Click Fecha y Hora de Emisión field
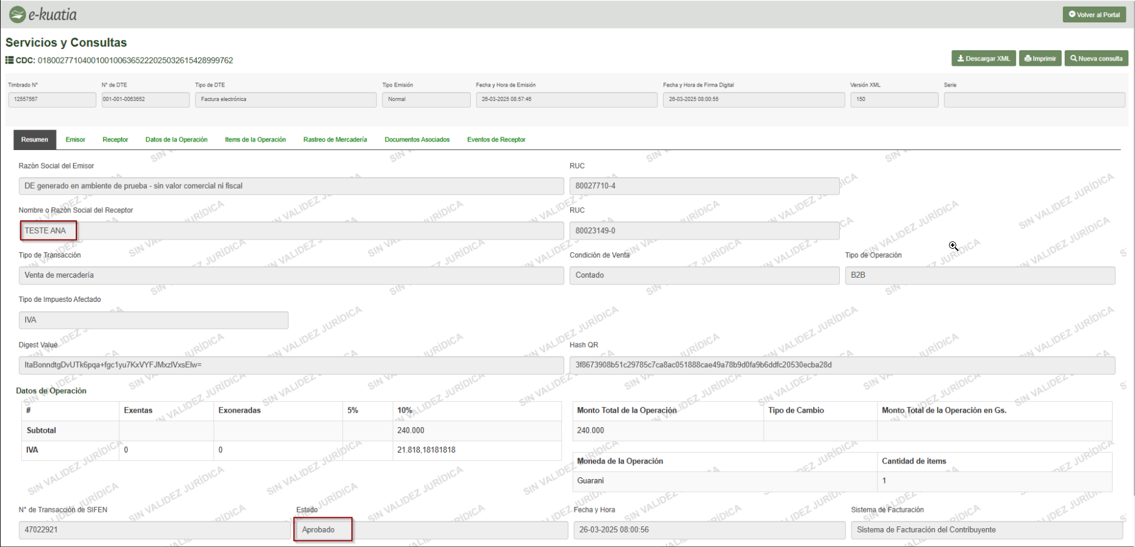 (x=567, y=99)
